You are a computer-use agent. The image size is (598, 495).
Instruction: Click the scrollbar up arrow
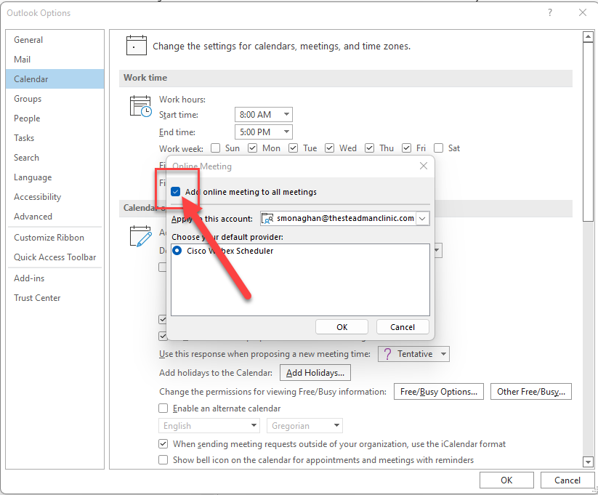coord(588,37)
